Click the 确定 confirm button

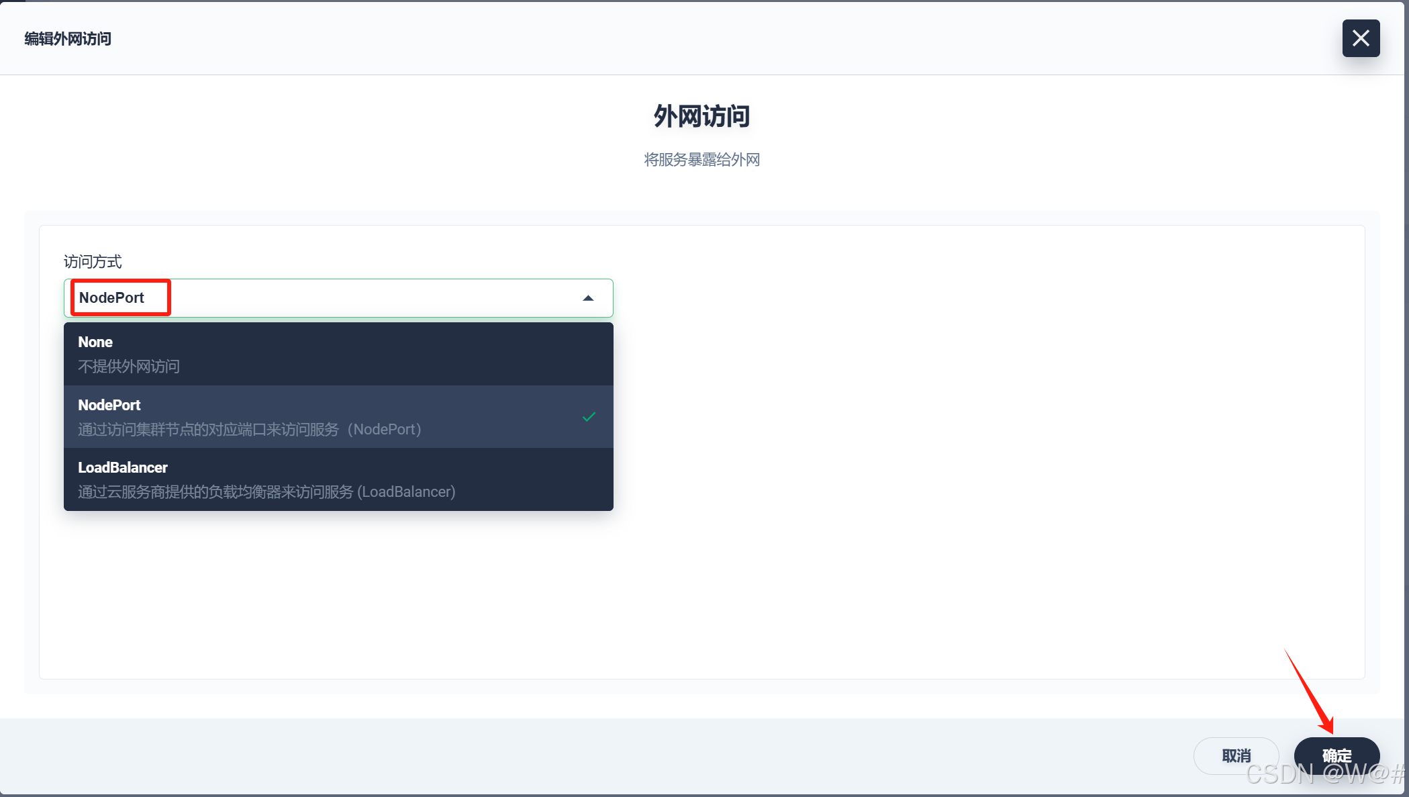click(1337, 756)
